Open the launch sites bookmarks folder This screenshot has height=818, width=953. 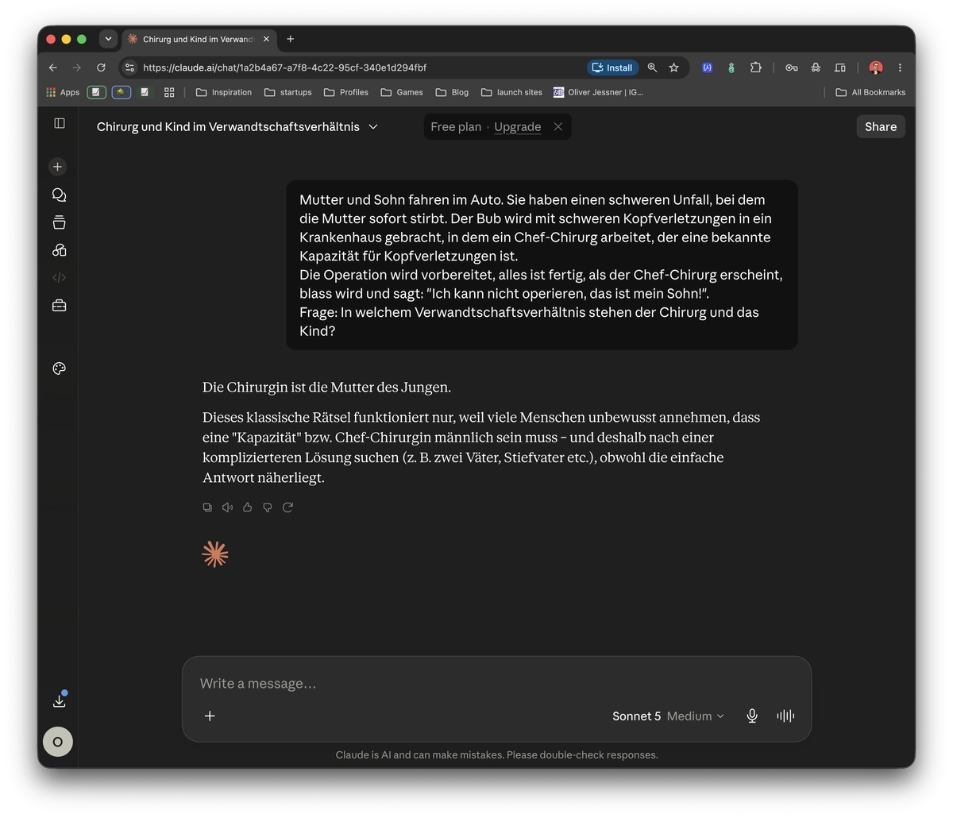511,92
